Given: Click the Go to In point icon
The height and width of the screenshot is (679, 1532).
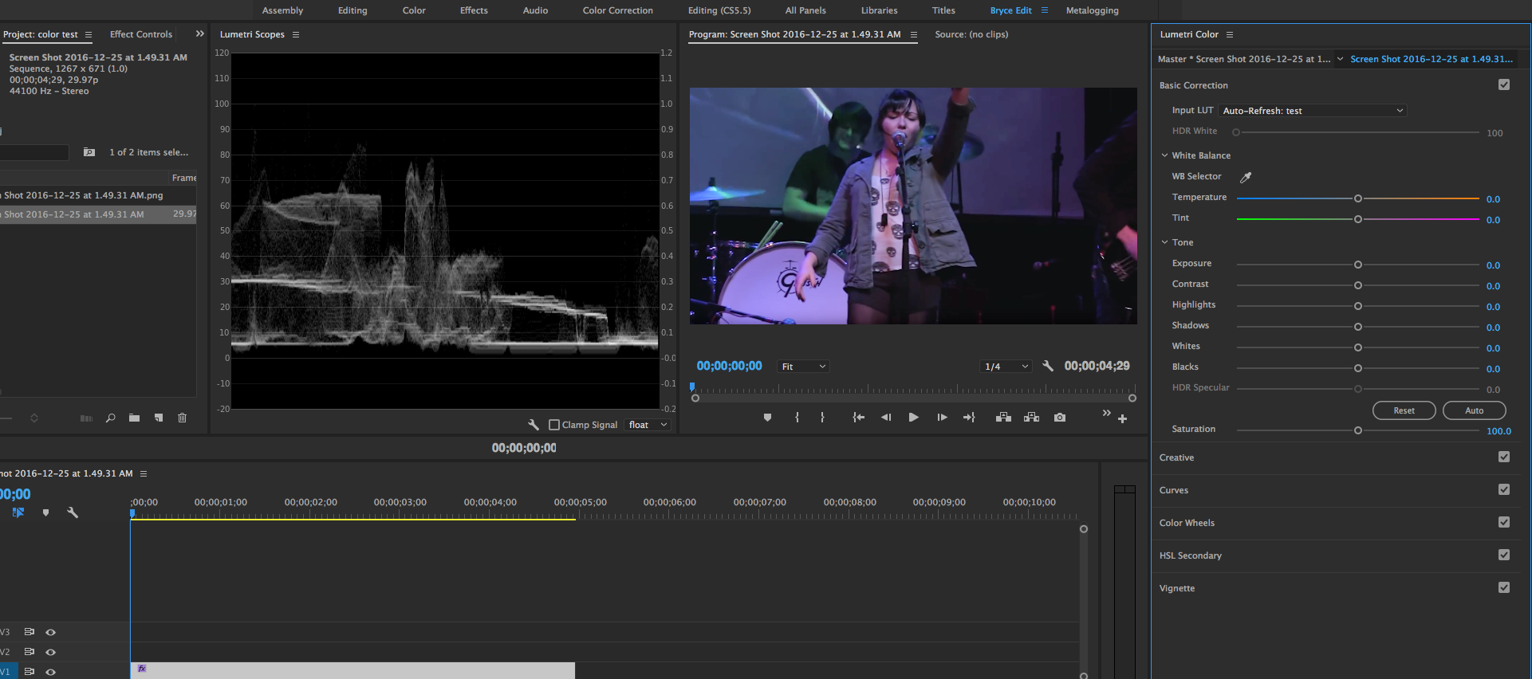Looking at the screenshot, I should point(858,418).
